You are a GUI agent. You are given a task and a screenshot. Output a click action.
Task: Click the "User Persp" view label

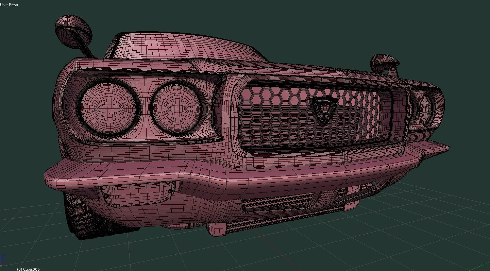coord(9,5)
